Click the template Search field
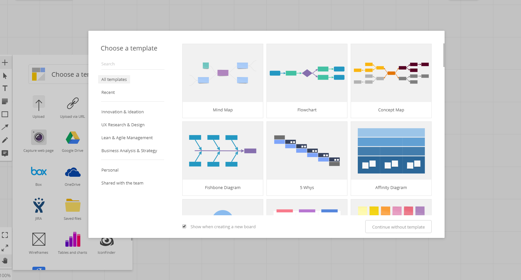 pos(132,64)
